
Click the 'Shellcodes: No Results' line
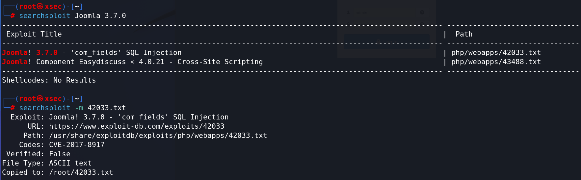click(x=49, y=80)
